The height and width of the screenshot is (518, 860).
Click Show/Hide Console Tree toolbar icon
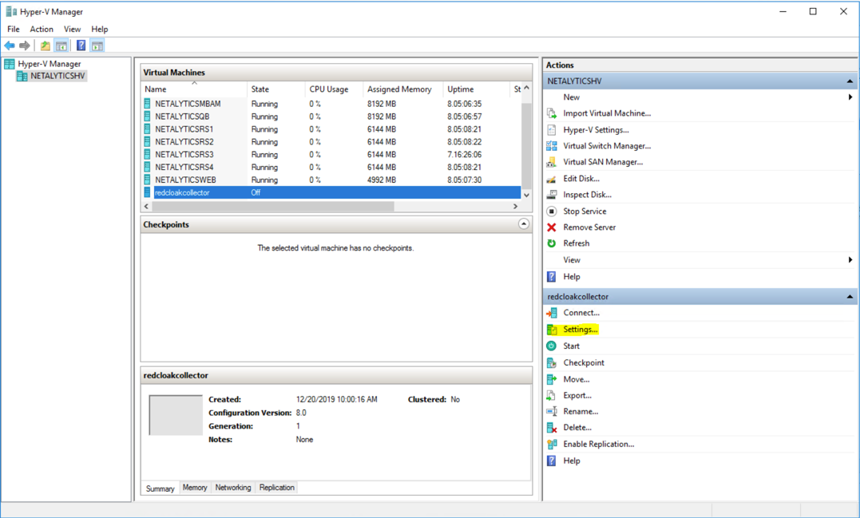(x=61, y=45)
